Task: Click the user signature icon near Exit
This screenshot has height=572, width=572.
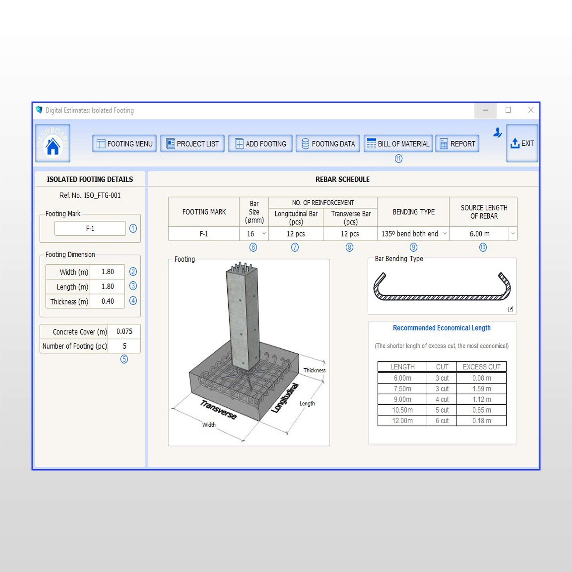Action: [497, 134]
